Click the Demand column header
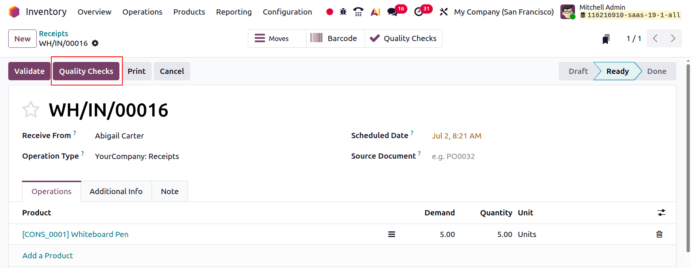This screenshot has height=268, width=691. [x=439, y=213]
